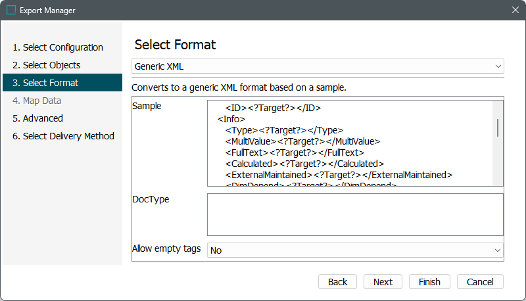
Task: Click Finish to complete the export
Action: tap(429, 281)
